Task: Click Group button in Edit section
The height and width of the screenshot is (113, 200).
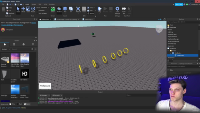Action: [x=91, y=8]
